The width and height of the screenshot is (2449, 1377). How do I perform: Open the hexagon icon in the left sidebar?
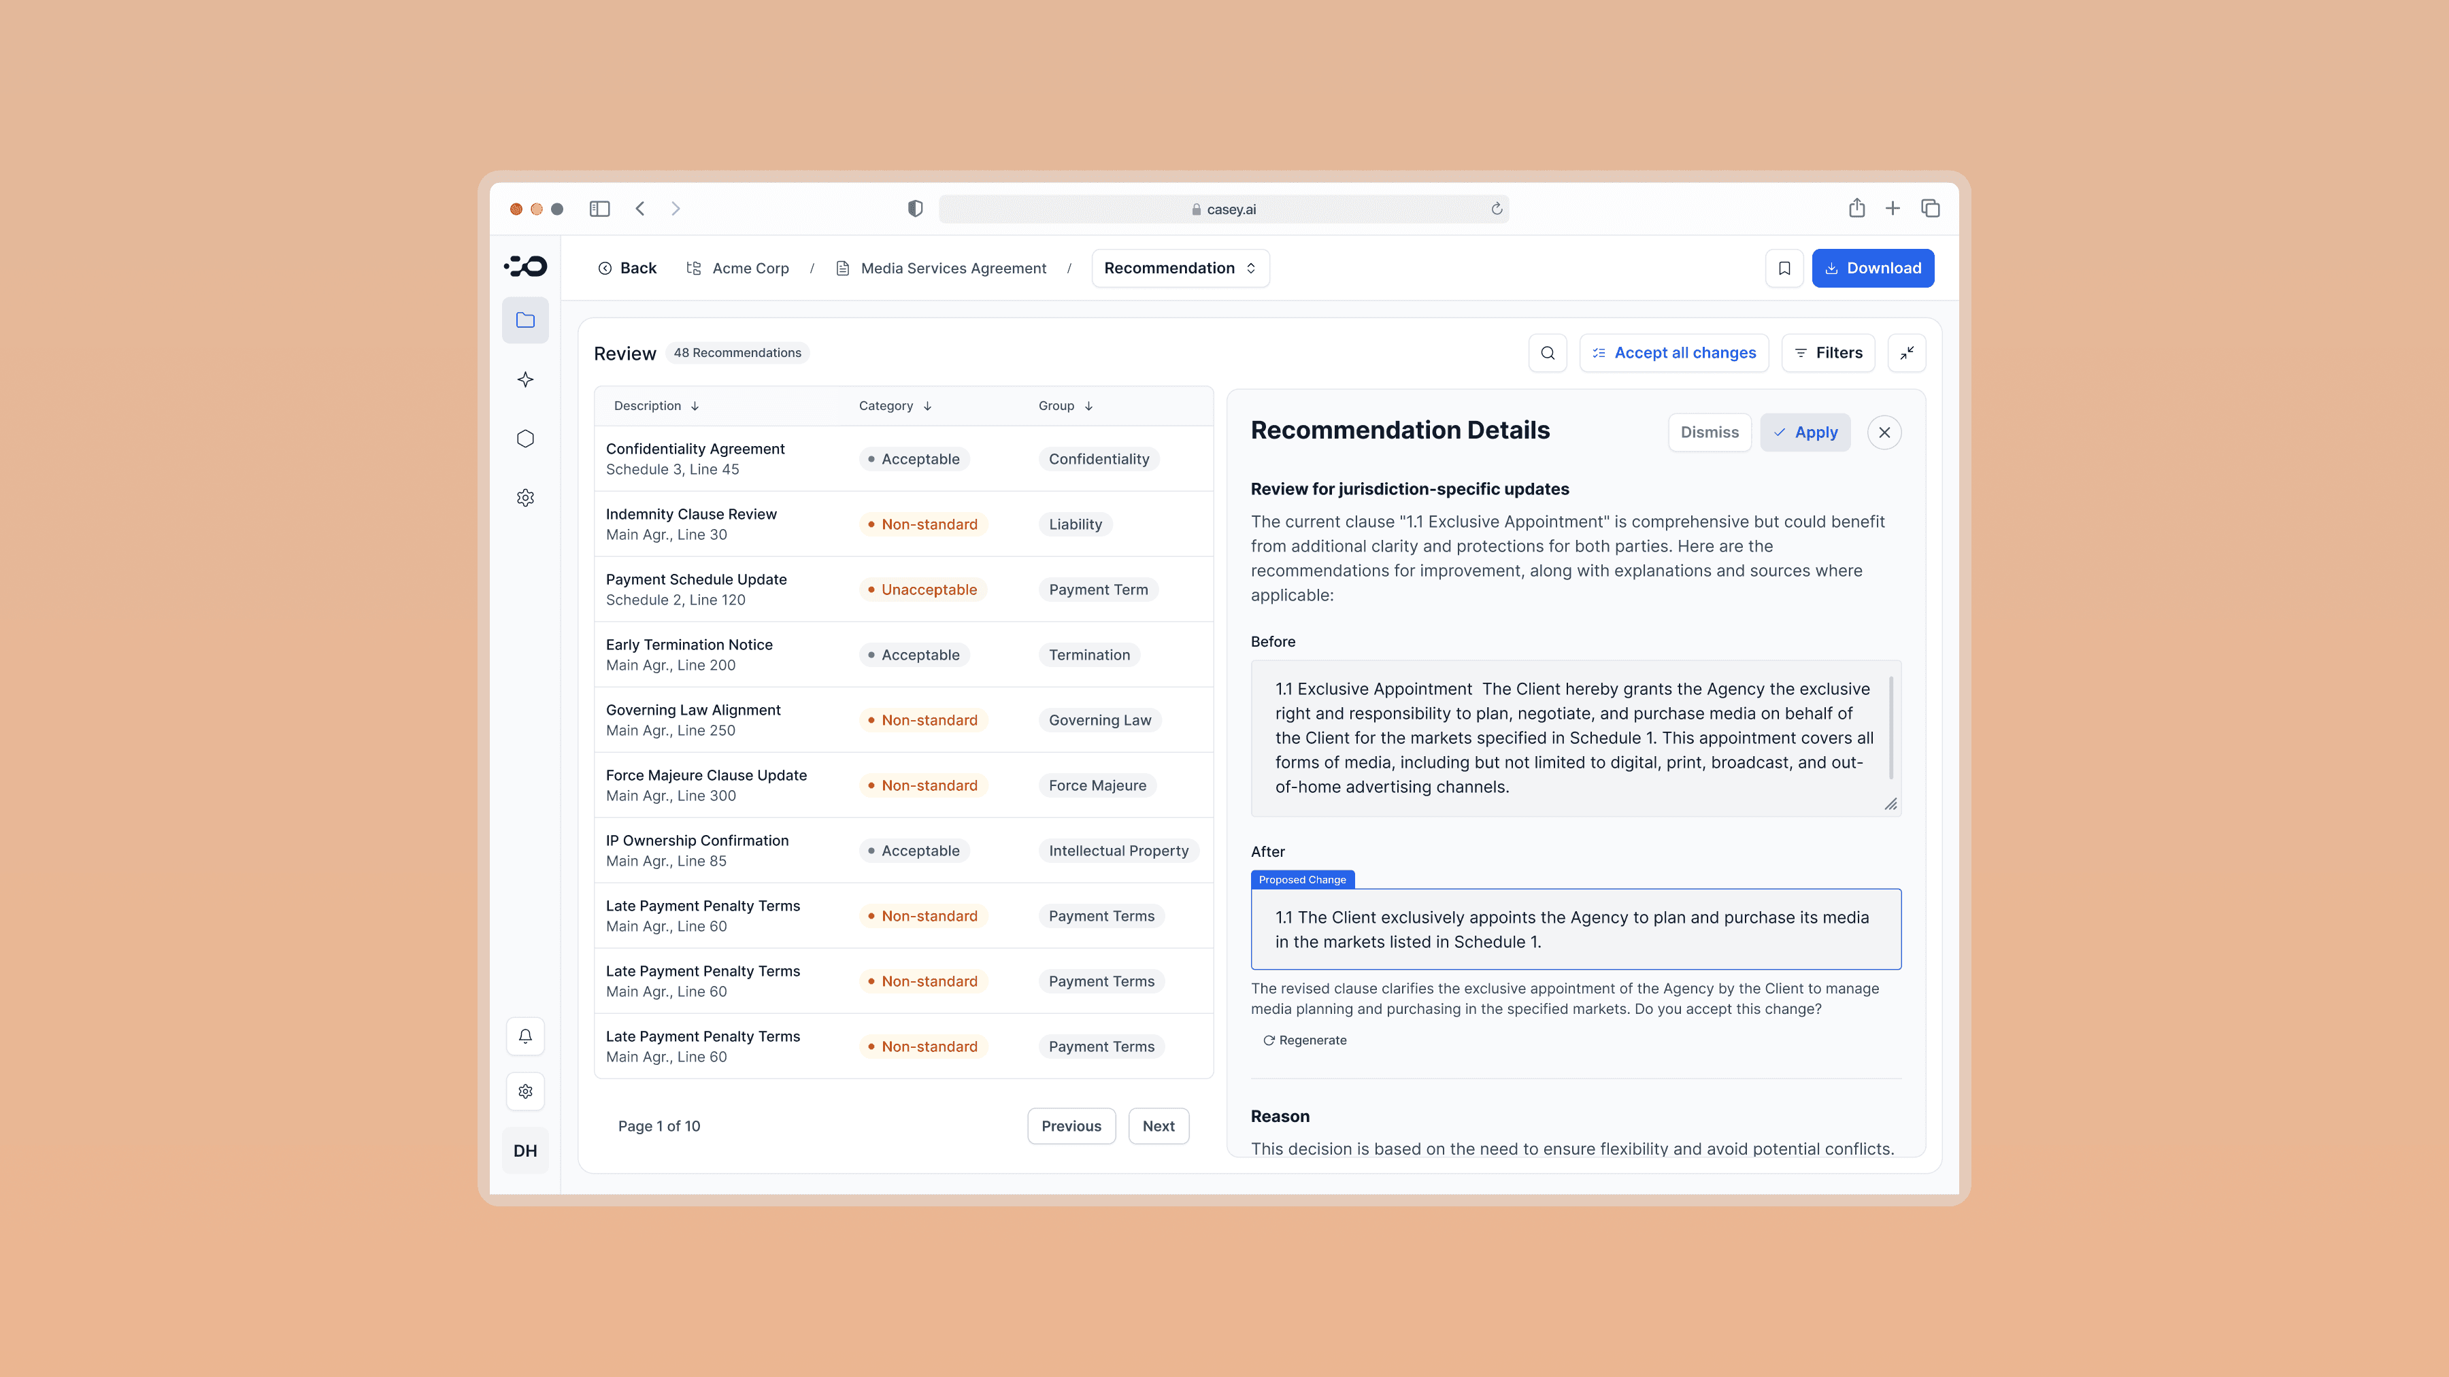(x=524, y=439)
